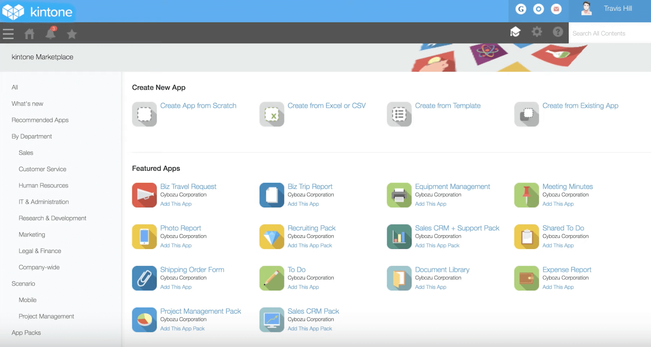Select IT & Administration category
Screen dimensions: 651x347
pos(44,202)
